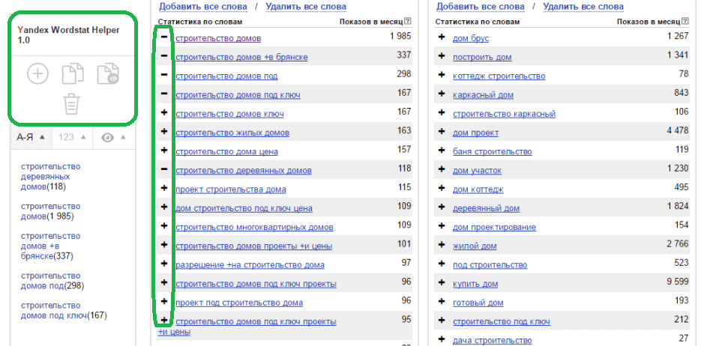Add 'баня строительство' with its plus icon
The image size is (704, 346).
pos(442,150)
